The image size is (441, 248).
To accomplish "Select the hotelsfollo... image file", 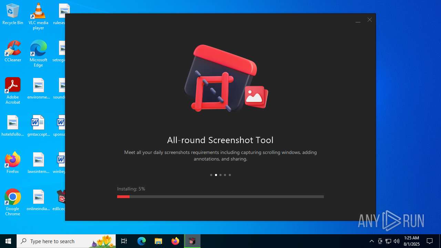I will [13, 126].
